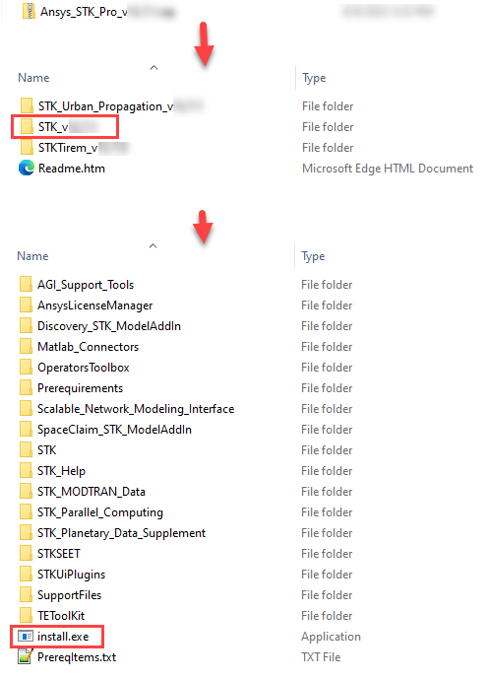Click the Discovery_STK_ModelAddIn folder icon
487x679 pixels.
(x=26, y=325)
